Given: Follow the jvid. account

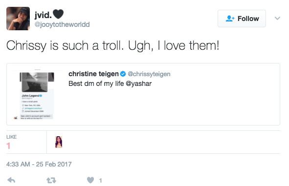Looking at the screenshot, I should tap(242, 19).
